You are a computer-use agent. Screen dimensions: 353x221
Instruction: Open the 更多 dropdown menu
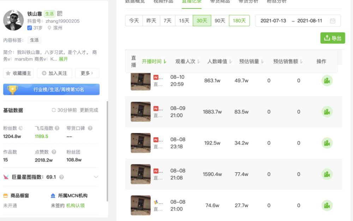(87, 73)
